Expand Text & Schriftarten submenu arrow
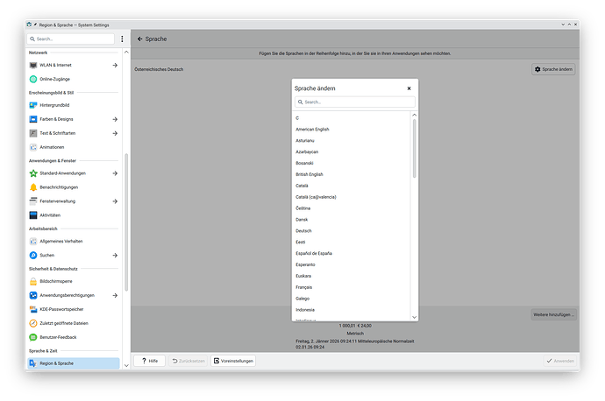 (115, 133)
